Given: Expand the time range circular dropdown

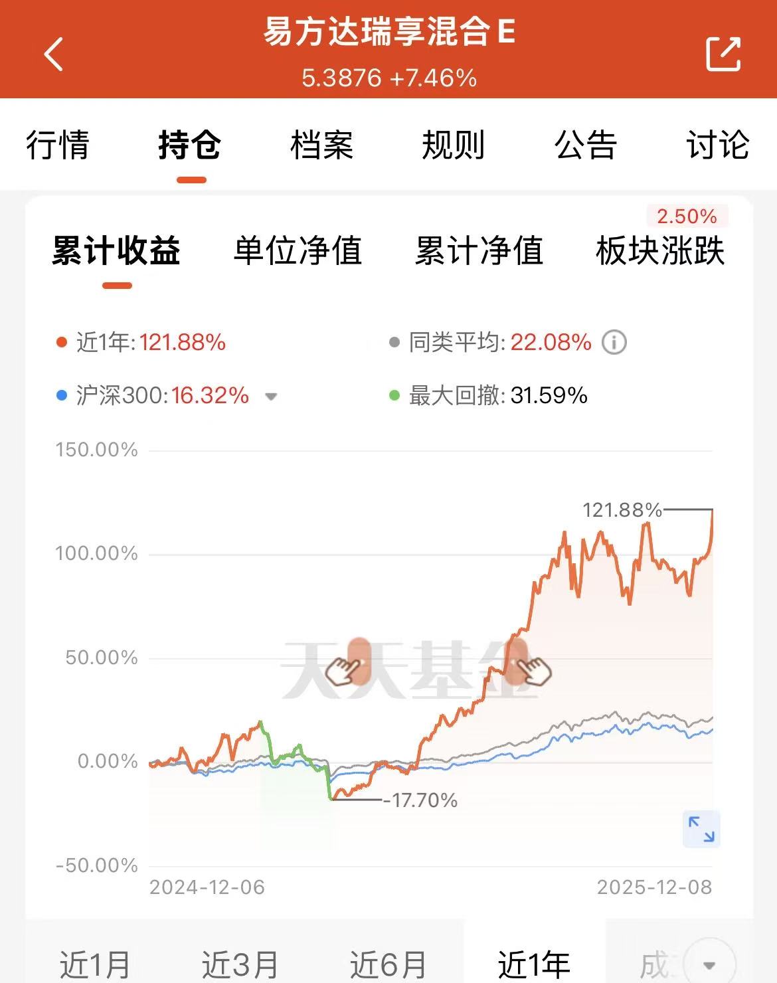Looking at the screenshot, I should tap(709, 964).
